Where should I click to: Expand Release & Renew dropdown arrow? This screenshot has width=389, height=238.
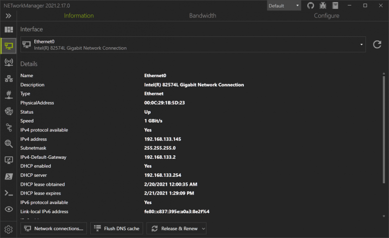tap(203, 229)
